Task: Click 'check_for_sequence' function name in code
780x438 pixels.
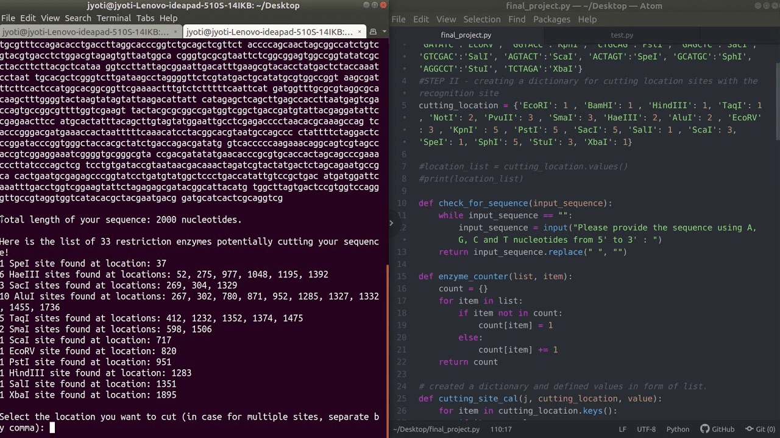Action: (483, 203)
